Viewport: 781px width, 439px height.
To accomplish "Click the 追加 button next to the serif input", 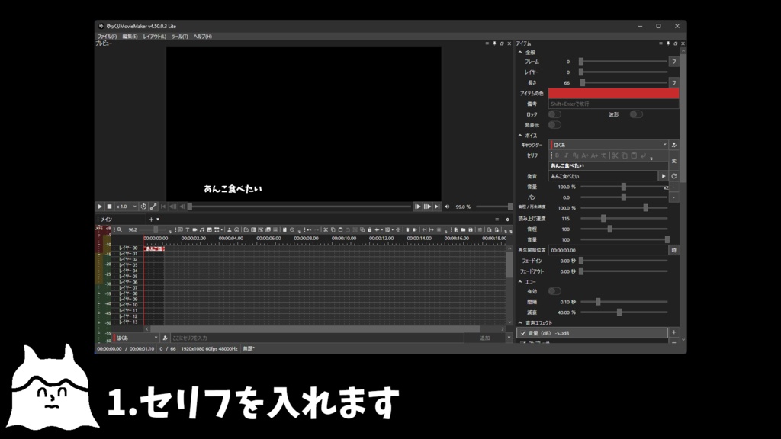I will pyautogui.click(x=483, y=336).
